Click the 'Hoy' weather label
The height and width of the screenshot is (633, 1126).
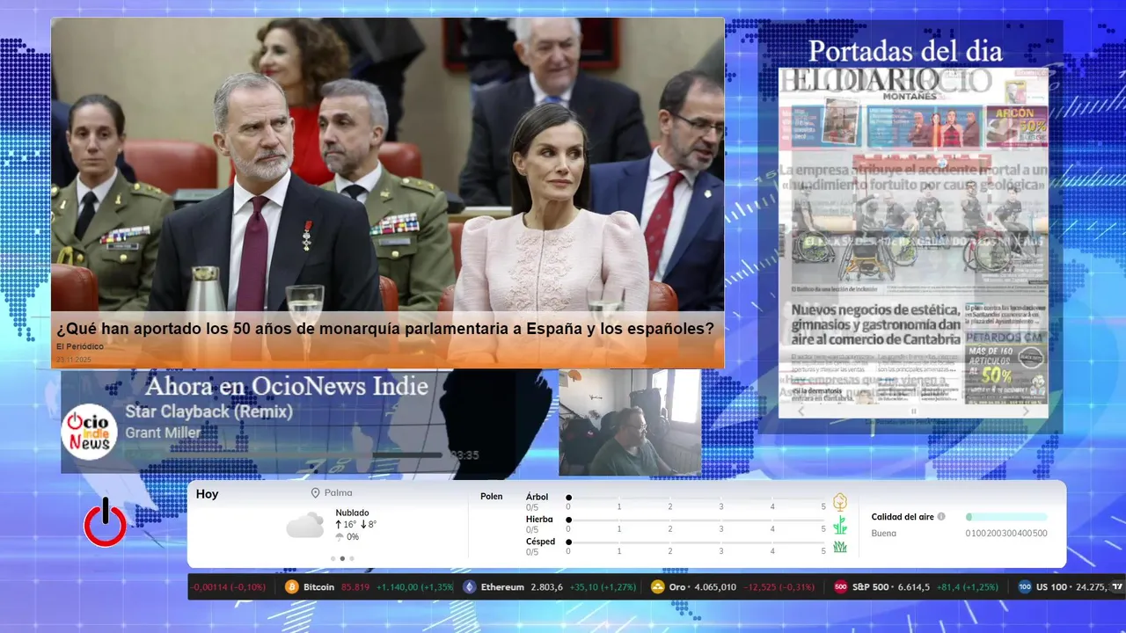point(207,494)
